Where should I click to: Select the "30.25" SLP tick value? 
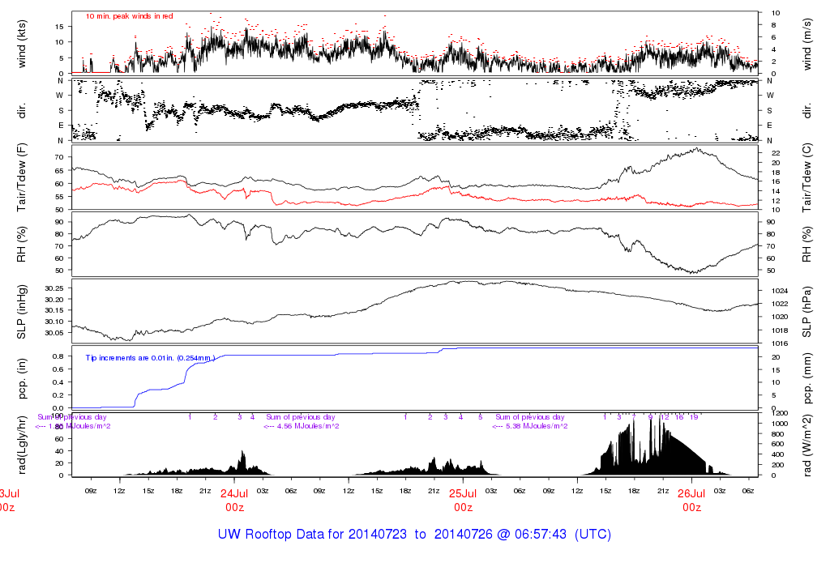pyautogui.click(x=54, y=288)
